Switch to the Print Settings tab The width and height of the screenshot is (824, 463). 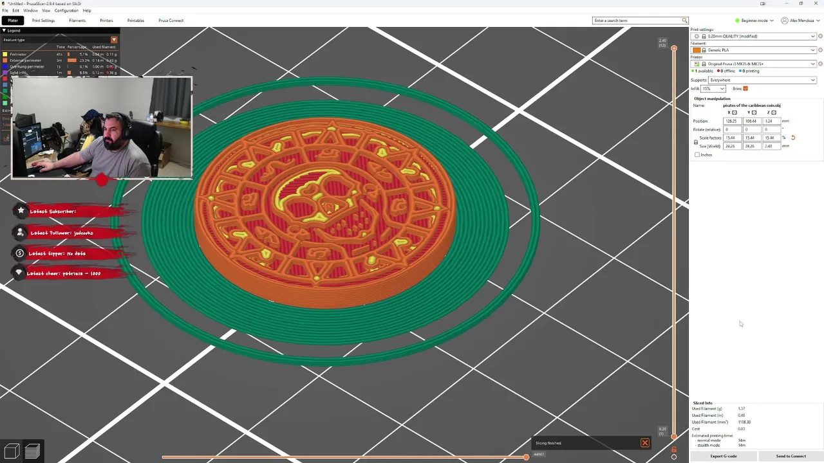tap(44, 21)
